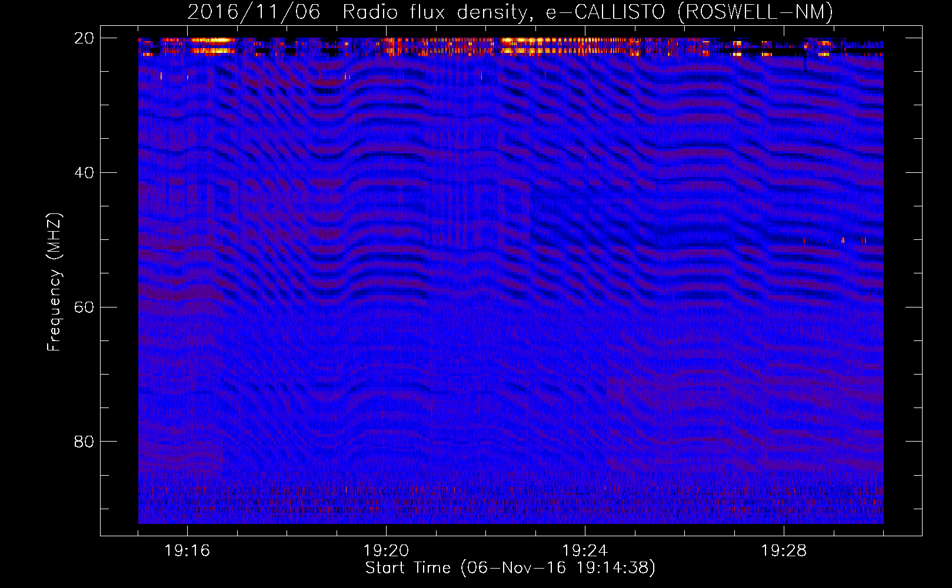
Task: Click the plot title mentioning e-CALLISTO ROSWELL-NM
Action: coord(510,12)
